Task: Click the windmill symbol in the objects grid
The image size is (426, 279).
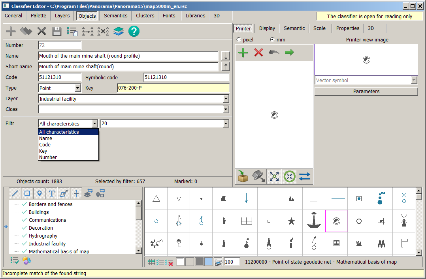Action: click(404, 221)
